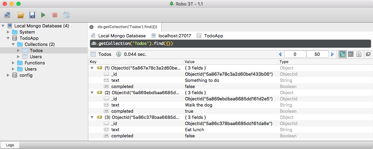Expand the System folder in sidebar

point(8,32)
